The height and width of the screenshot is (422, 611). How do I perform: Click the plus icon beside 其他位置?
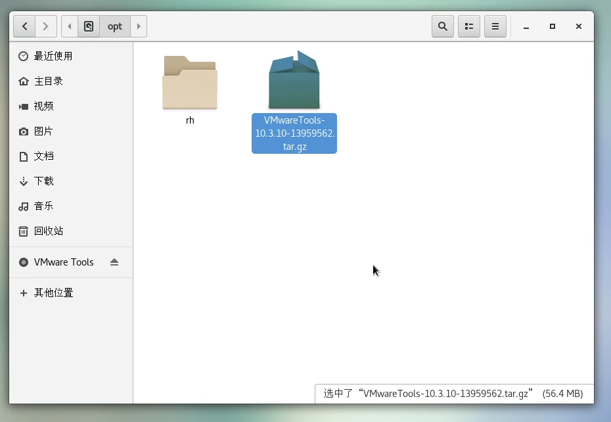[24, 293]
